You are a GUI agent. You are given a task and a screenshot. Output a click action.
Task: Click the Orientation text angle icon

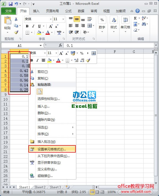85,32
